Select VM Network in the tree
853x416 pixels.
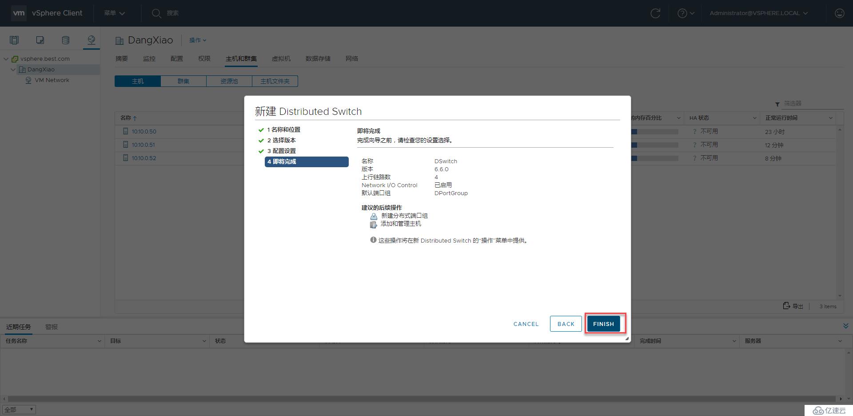[52, 80]
